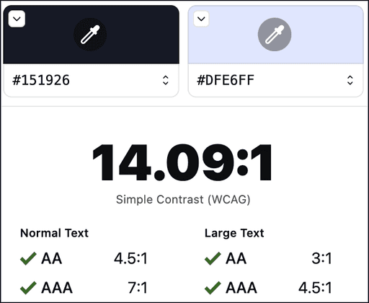
Task: Switch the Simple Contrast (WCAG) mode label
Action: point(183,199)
